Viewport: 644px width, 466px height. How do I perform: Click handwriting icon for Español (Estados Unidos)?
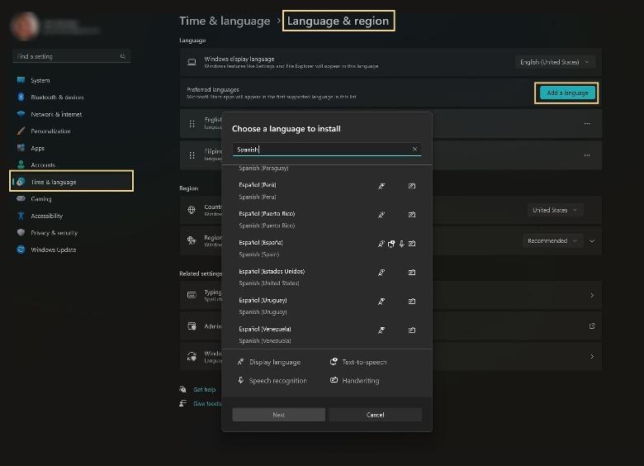(x=412, y=272)
